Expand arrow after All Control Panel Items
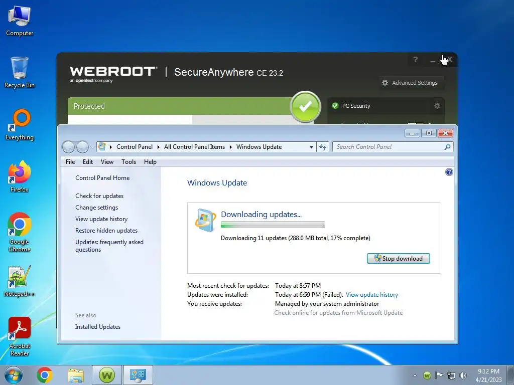 231,147
